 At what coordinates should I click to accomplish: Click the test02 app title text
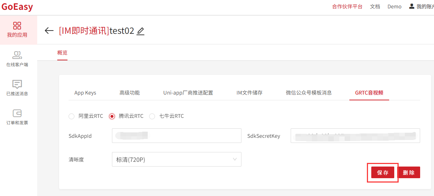point(122,31)
